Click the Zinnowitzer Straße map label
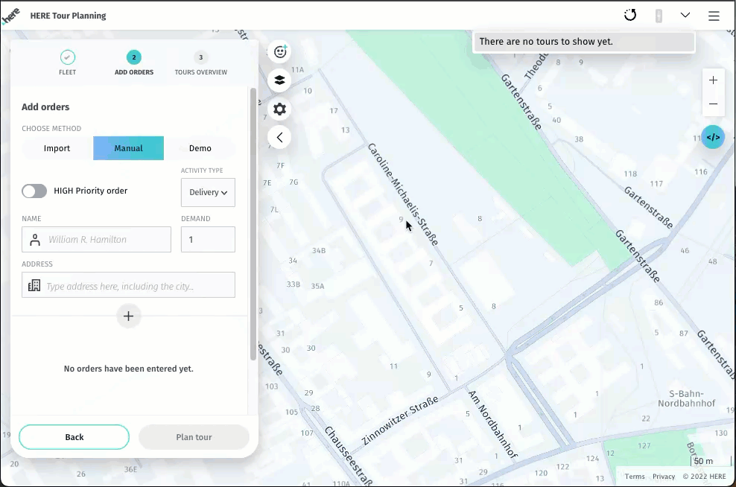The height and width of the screenshot is (487, 736). pos(400,421)
